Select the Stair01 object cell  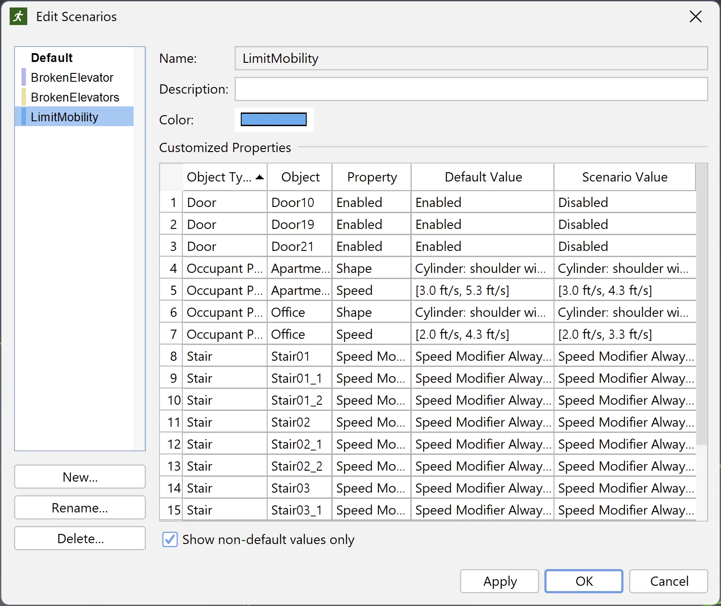click(x=300, y=356)
